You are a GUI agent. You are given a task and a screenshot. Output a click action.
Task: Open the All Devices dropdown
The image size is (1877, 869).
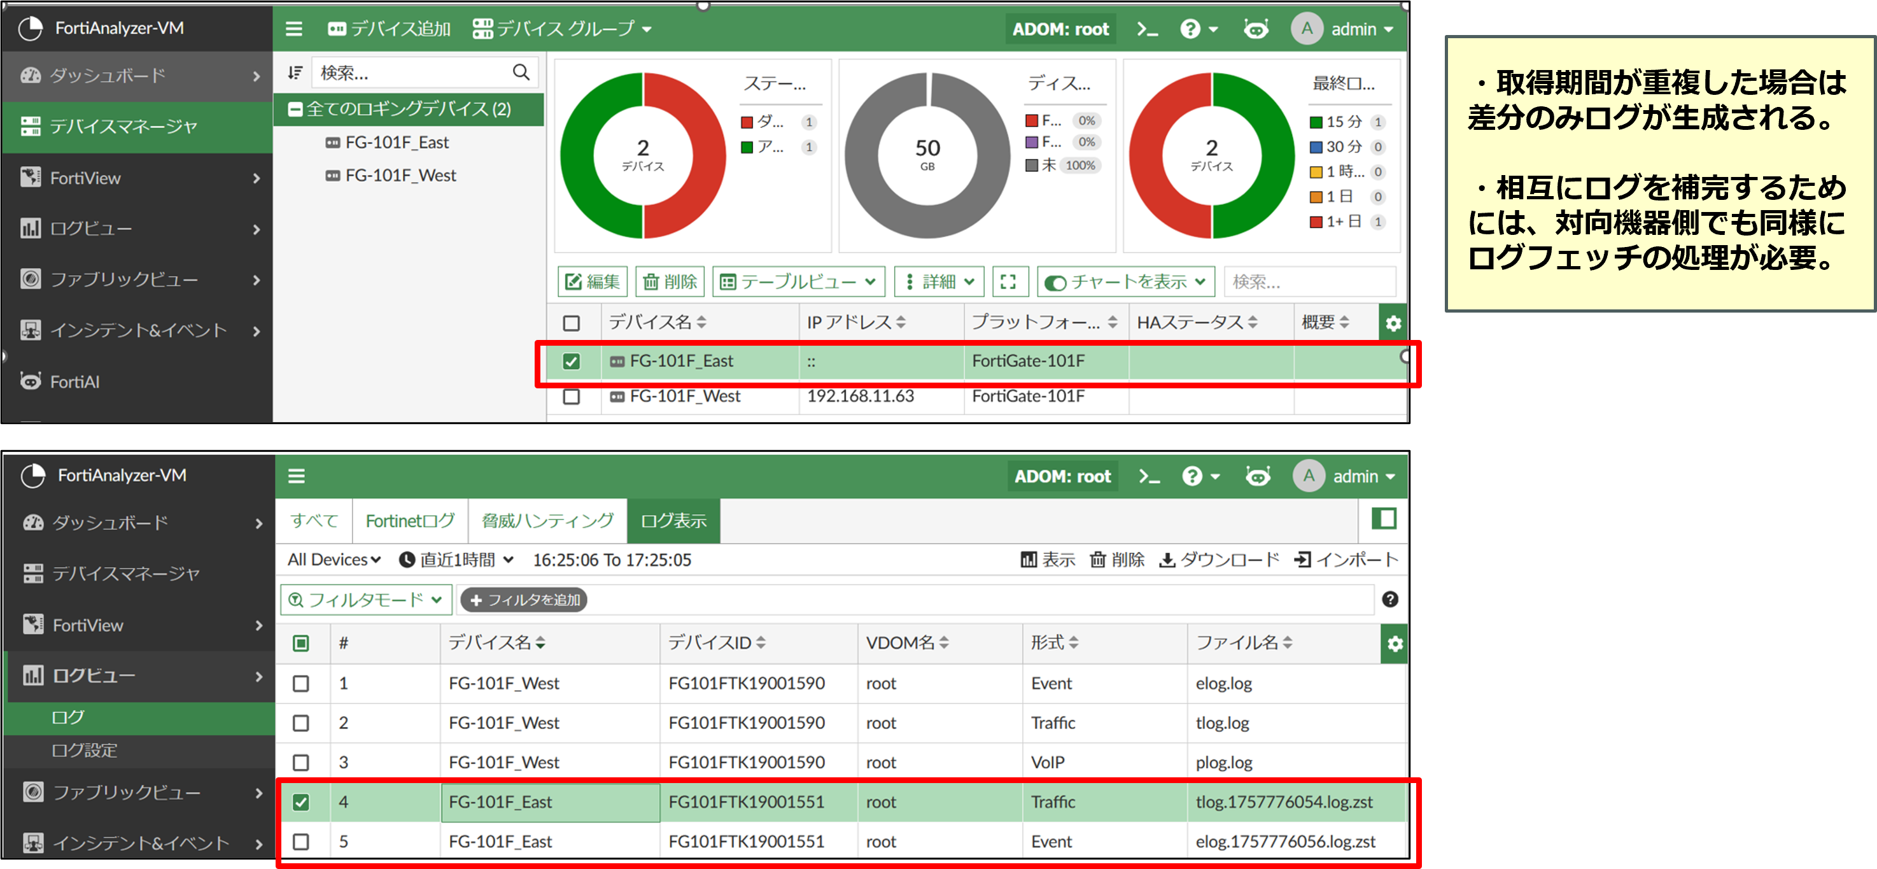(334, 560)
